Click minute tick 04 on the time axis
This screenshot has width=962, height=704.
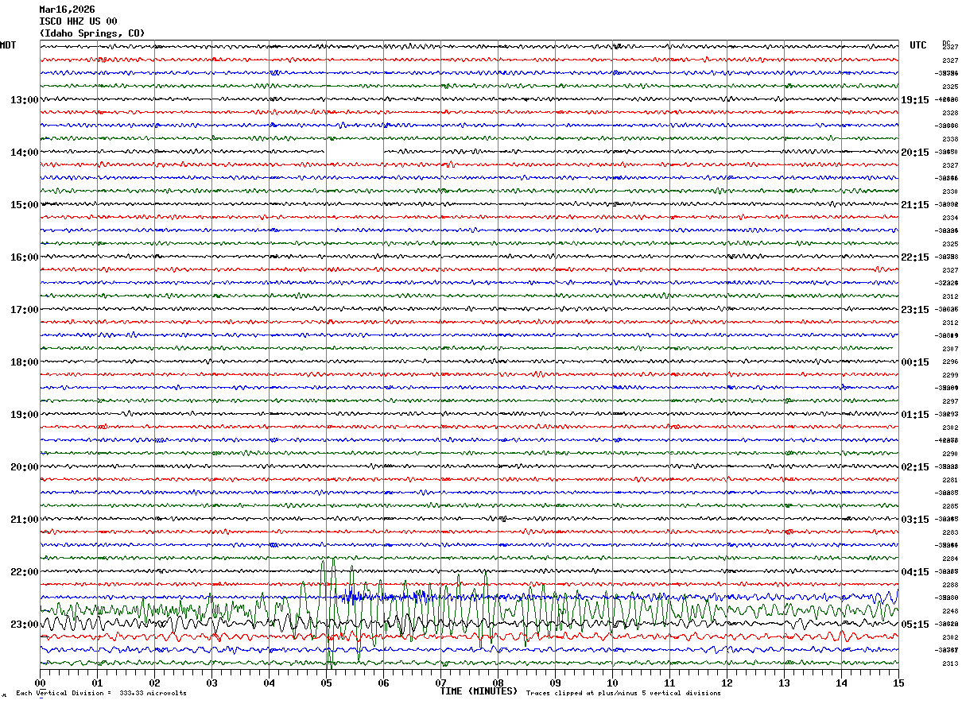[x=270, y=683]
